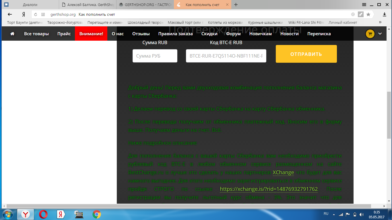The height and width of the screenshot is (220, 392).
Task: Open the Отзывы menu item
Action: [141, 34]
